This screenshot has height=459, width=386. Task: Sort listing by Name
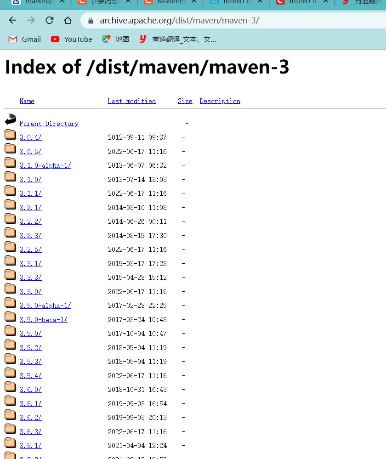(x=27, y=101)
